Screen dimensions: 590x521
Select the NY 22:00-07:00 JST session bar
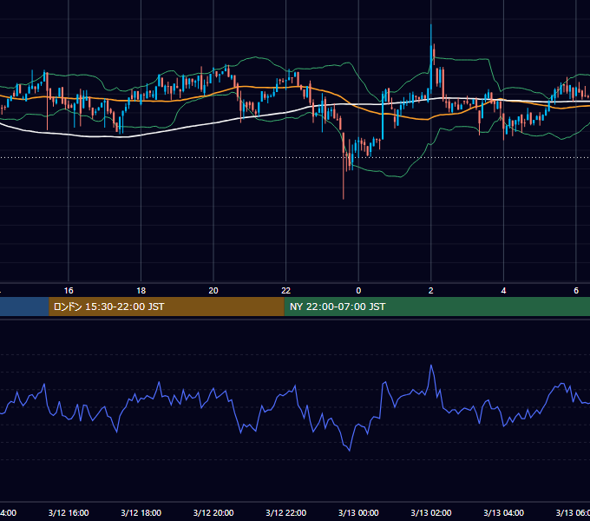436,307
